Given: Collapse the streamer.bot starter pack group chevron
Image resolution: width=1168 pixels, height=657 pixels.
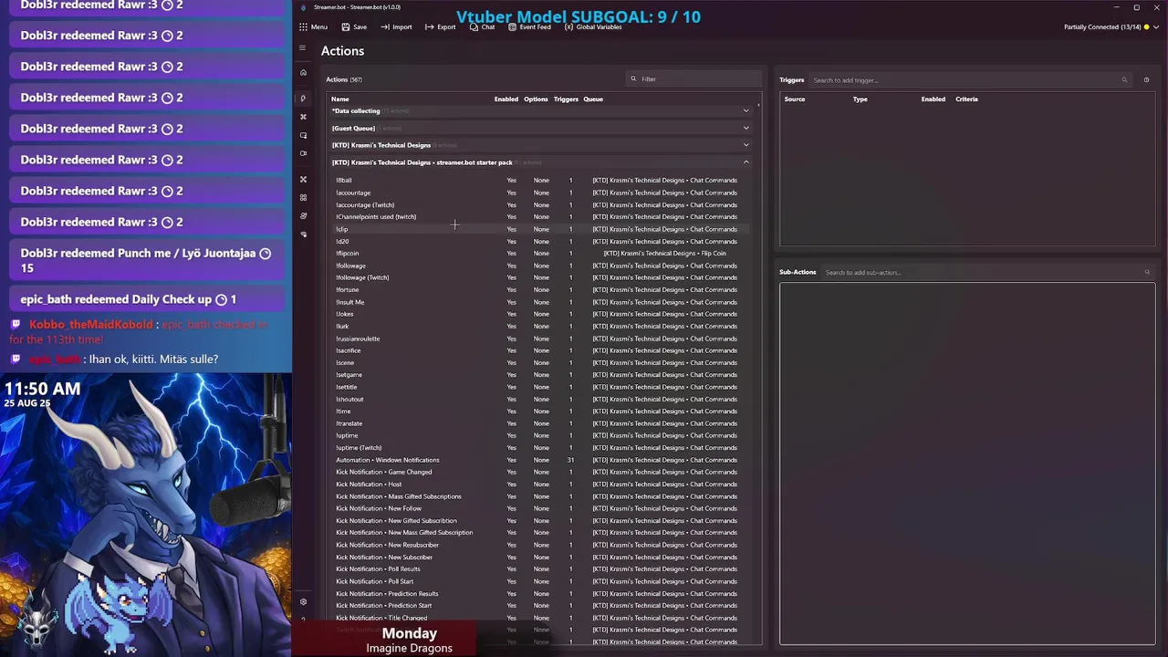Looking at the screenshot, I should pos(746,162).
